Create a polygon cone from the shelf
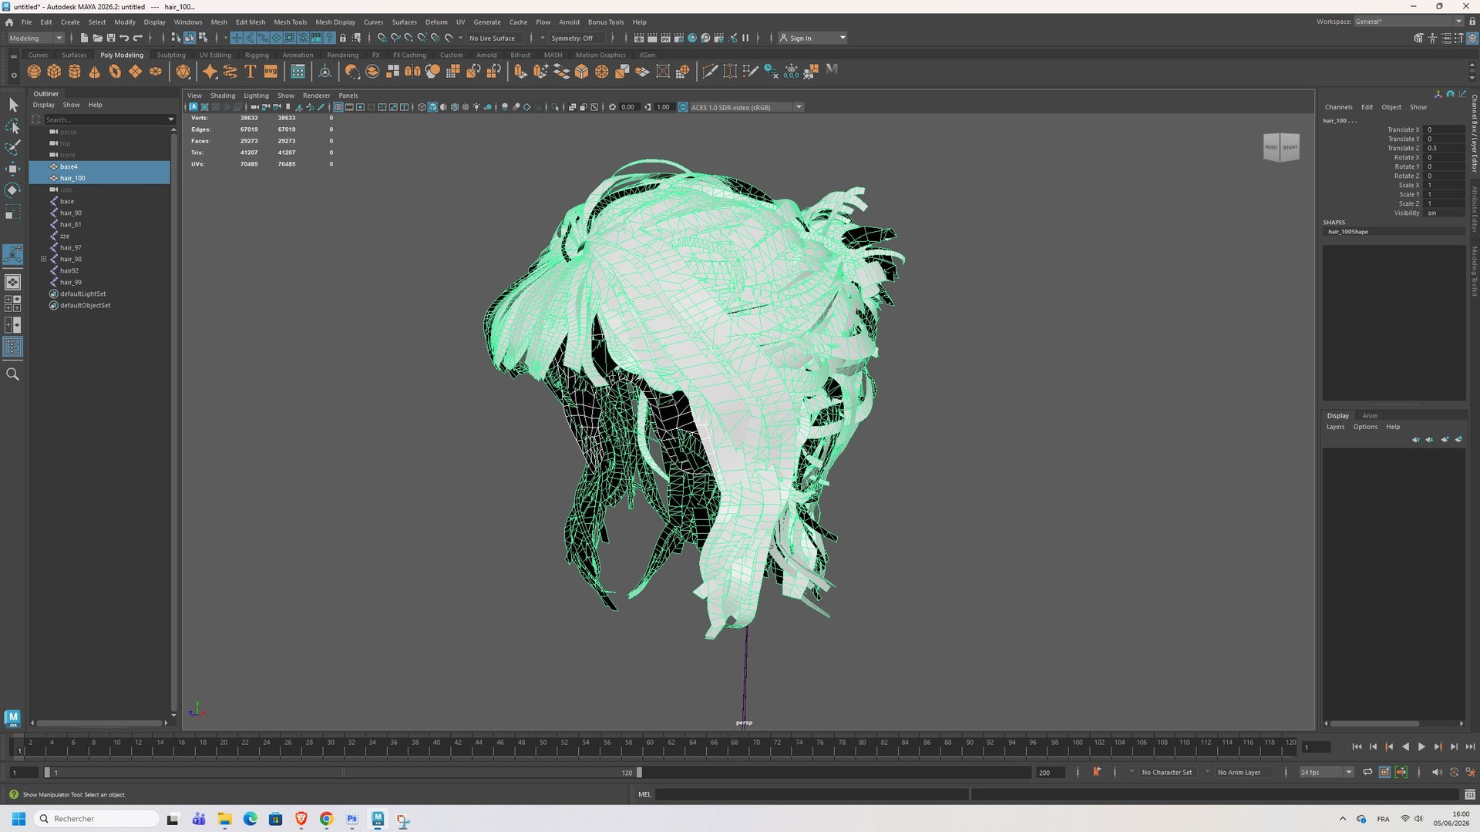This screenshot has height=832, width=1480. [x=95, y=72]
